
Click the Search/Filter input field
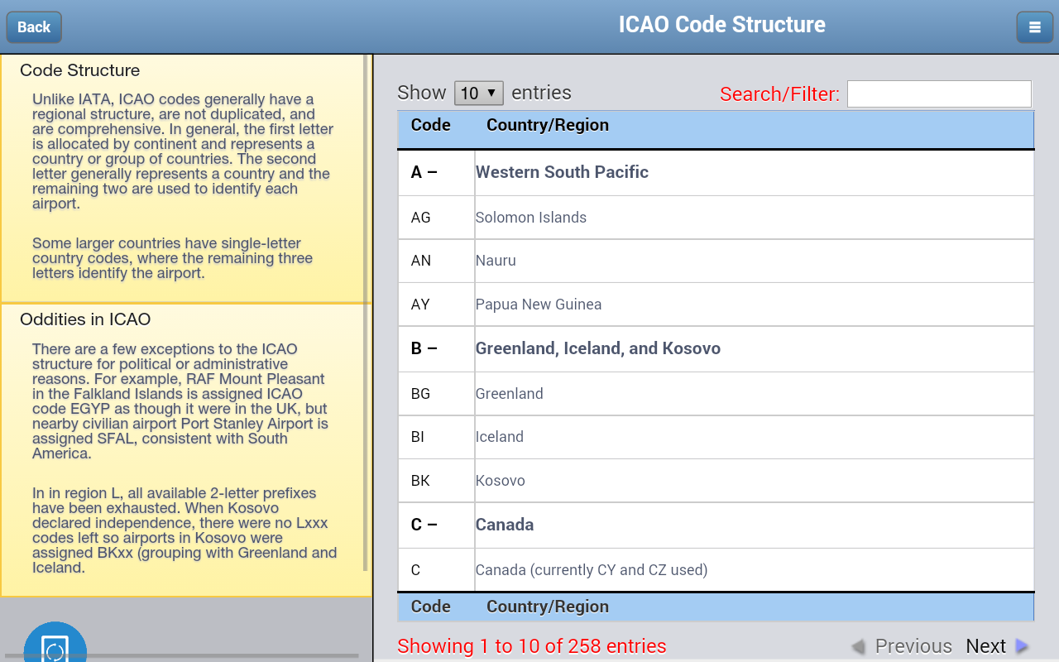(939, 94)
